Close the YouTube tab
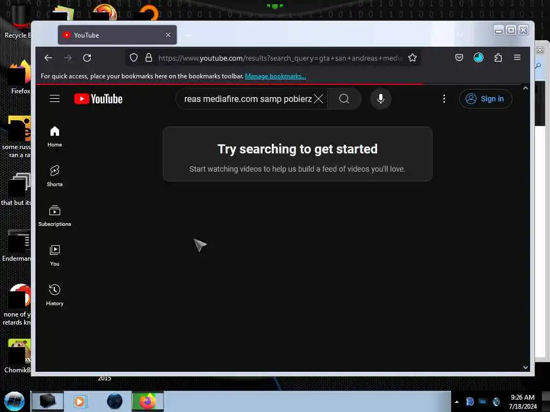This screenshot has width=550, height=412. coord(168,35)
